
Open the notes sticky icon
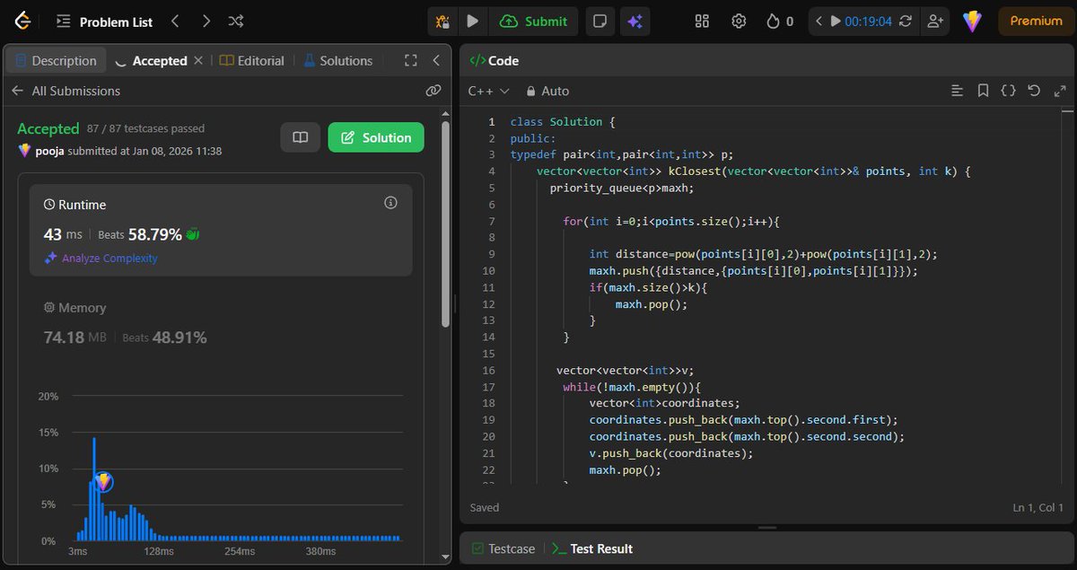coord(600,21)
